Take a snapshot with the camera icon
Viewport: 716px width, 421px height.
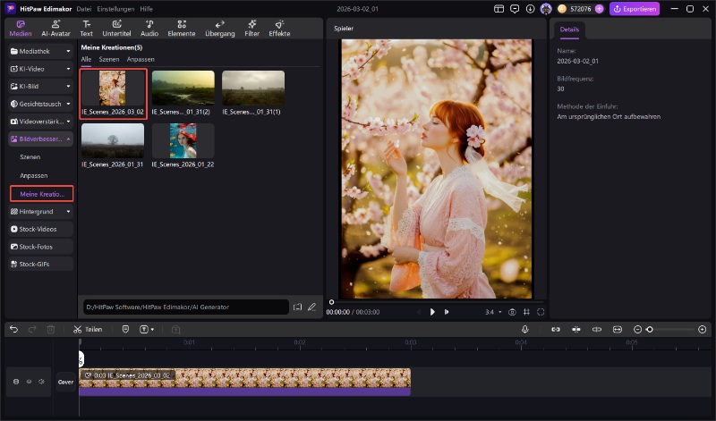click(x=512, y=312)
